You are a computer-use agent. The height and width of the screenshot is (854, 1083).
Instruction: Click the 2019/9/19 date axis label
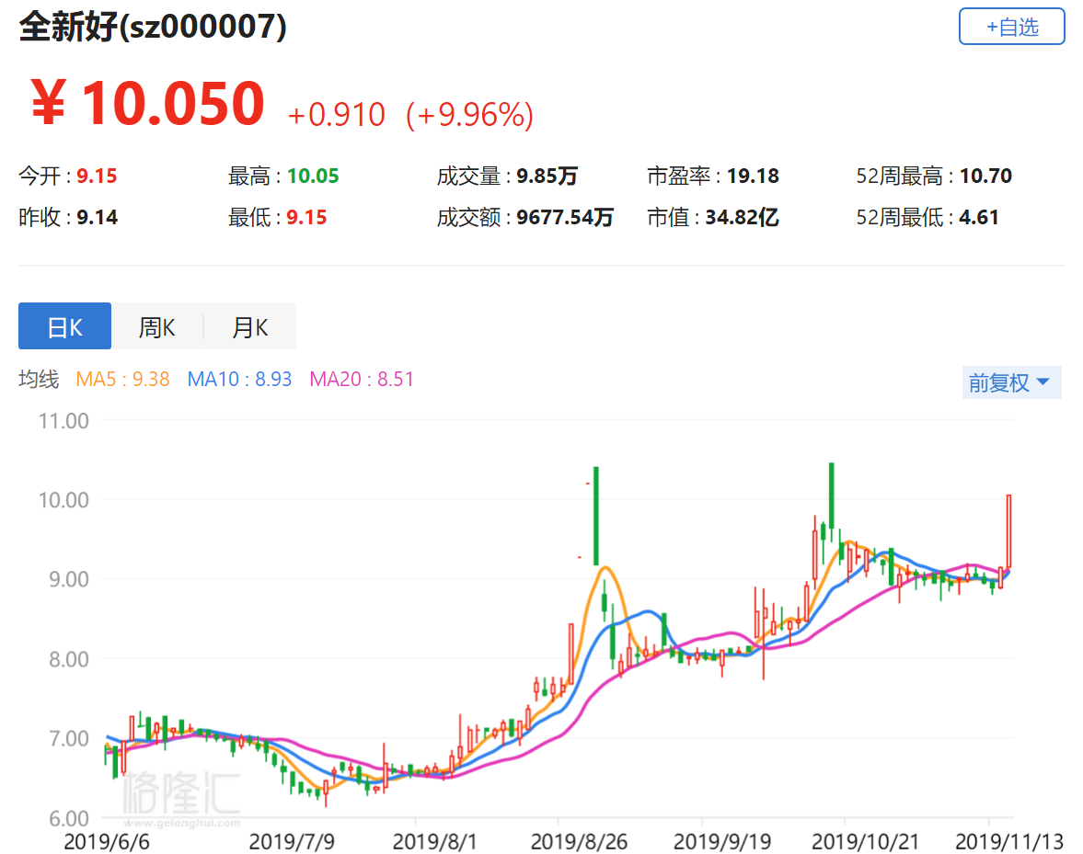(x=721, y=841)
